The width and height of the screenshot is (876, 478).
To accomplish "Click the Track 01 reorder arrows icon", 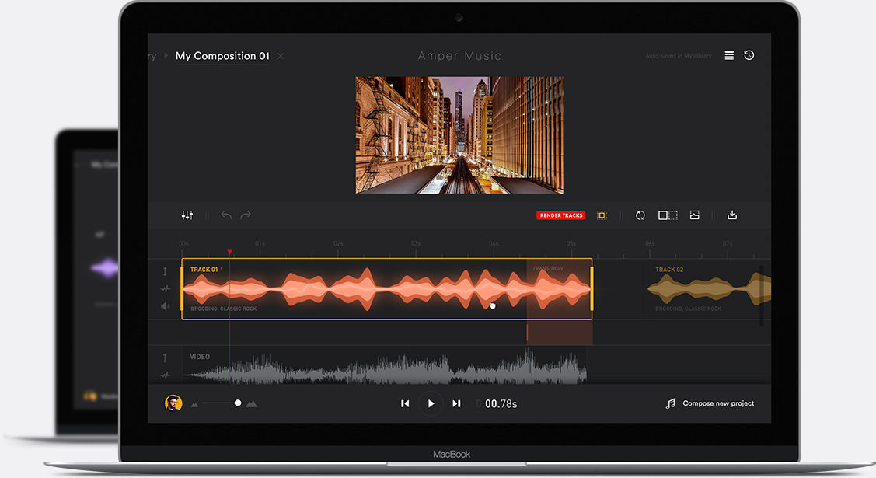I will point(165,271).
